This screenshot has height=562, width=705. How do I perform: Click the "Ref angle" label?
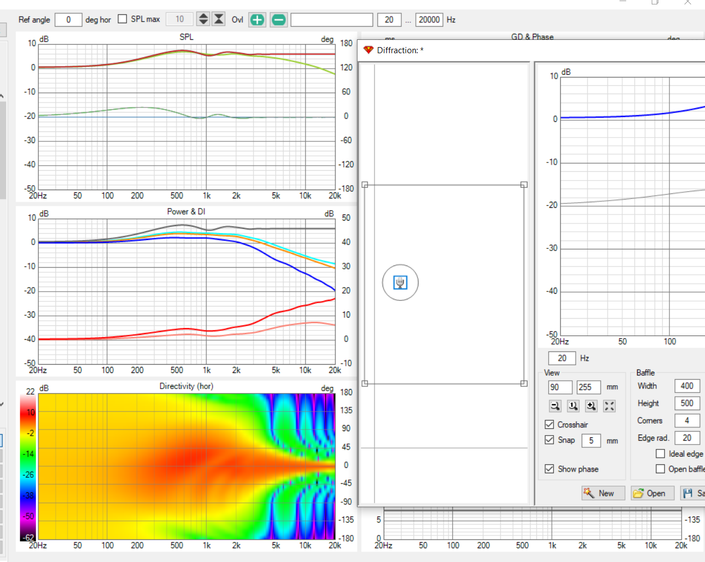point(34,19)
